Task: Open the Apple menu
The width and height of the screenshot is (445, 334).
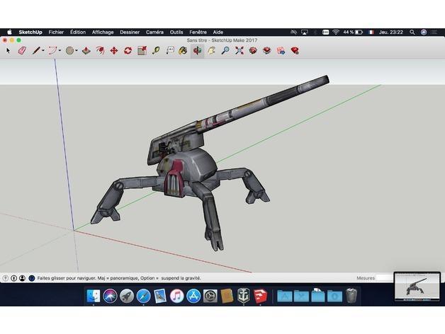Action: [x=9, y=32]
